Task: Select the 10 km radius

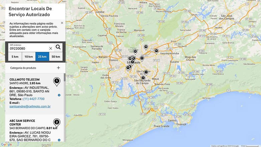Action: click(29, 57)
